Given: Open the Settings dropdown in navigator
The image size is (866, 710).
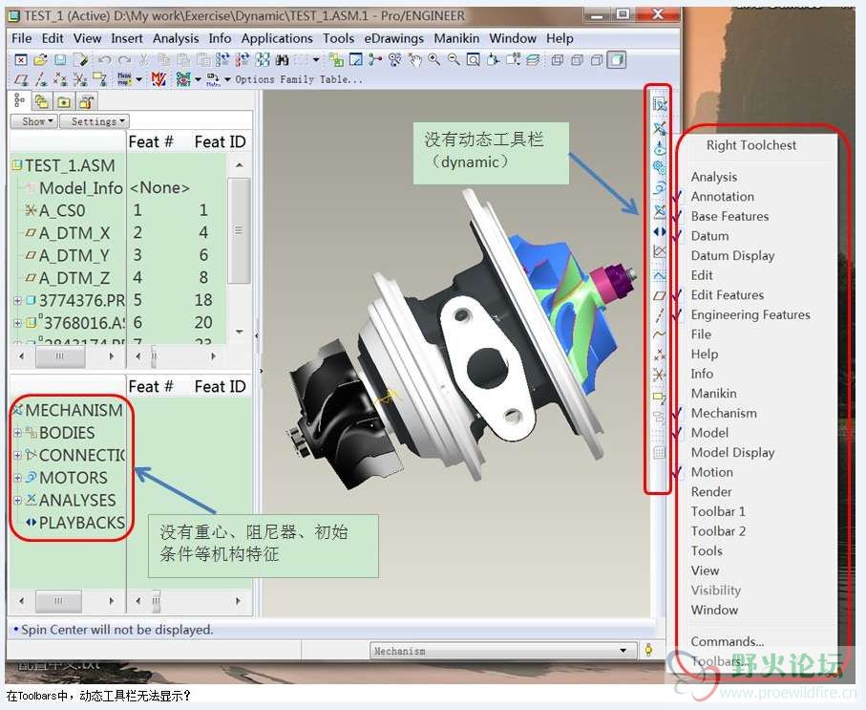Looking at the screenshot, I should (94, 121).
